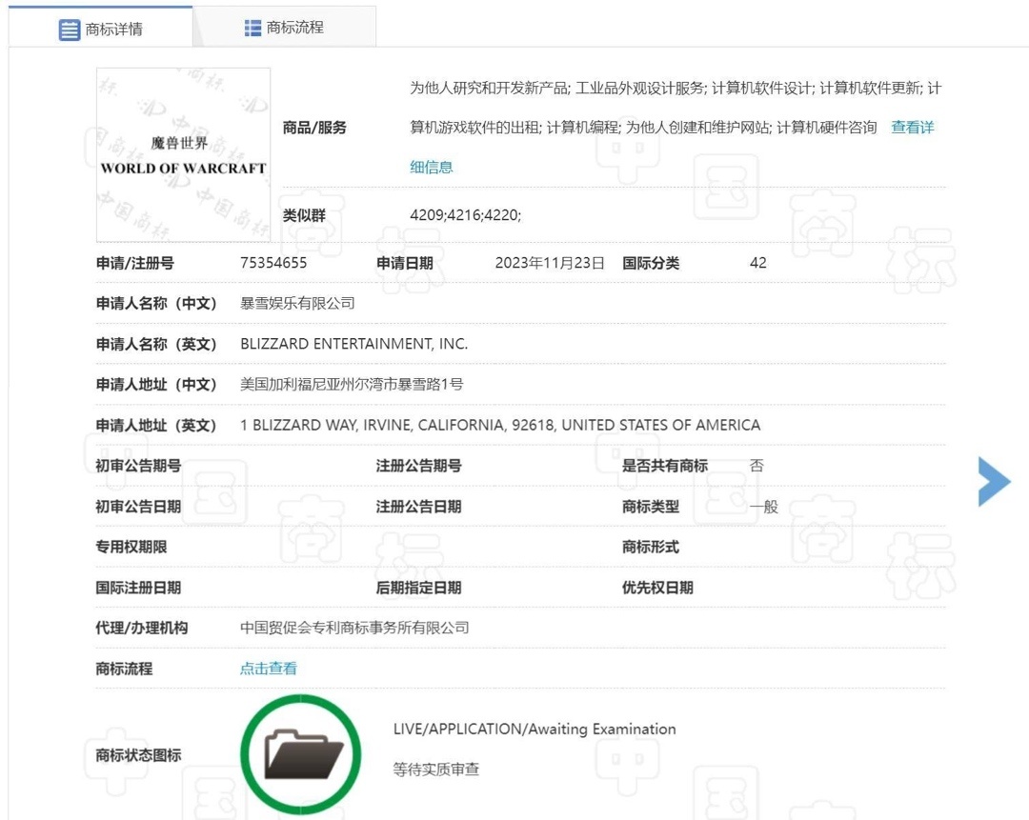
Task: Open the World of Warcraft trademark image
Action: (x=183, y=155)
